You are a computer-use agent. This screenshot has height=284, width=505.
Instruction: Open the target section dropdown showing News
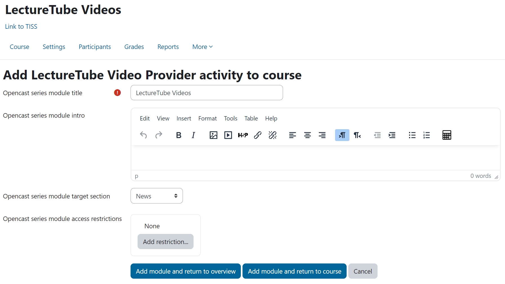pyautogui.click(x=157, y=196)
